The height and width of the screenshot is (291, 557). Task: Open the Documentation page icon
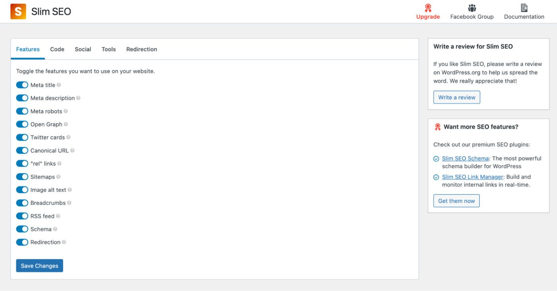tap(524, 8)
